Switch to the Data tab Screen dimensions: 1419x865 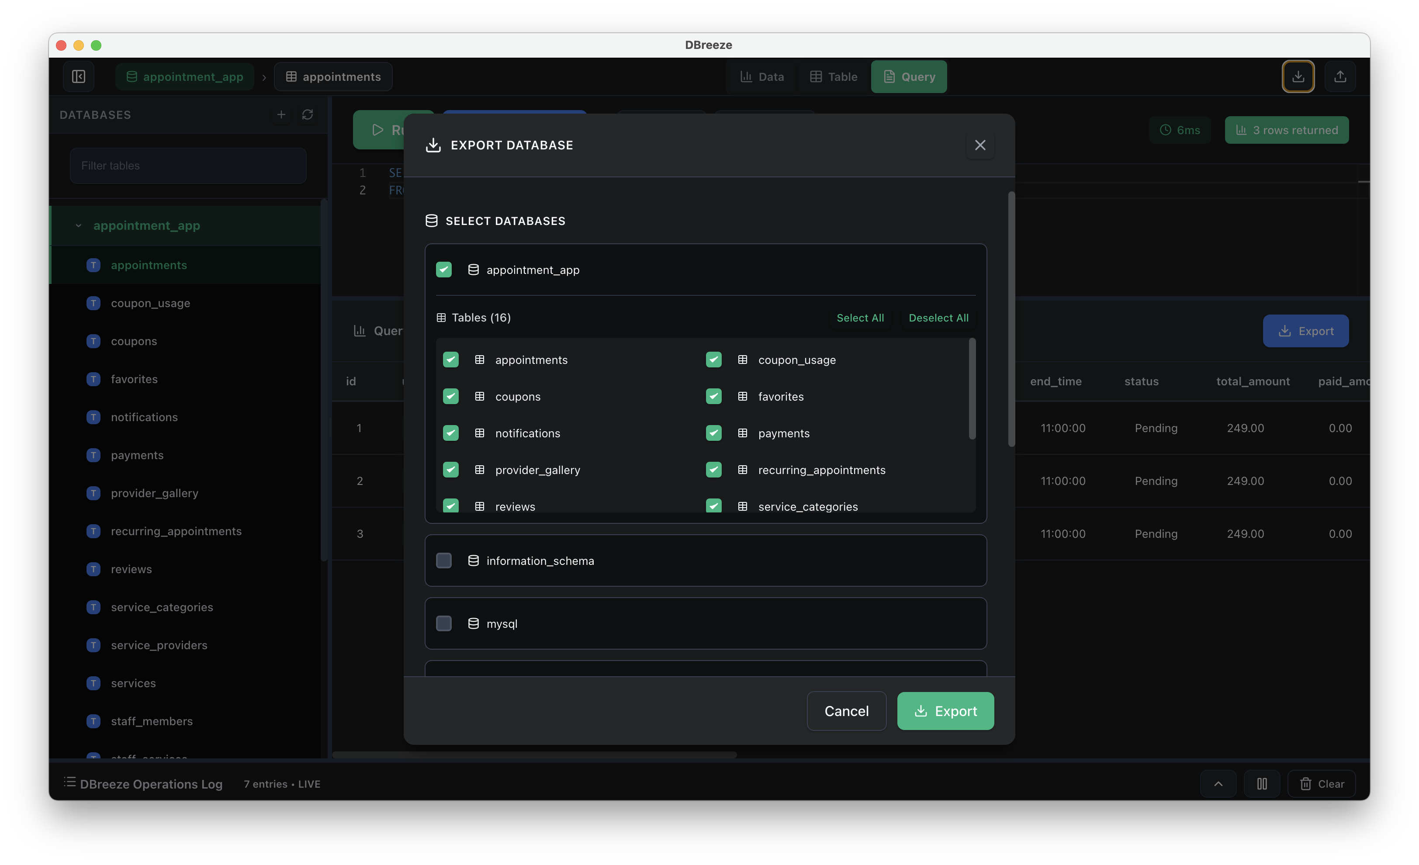point(761,76)
